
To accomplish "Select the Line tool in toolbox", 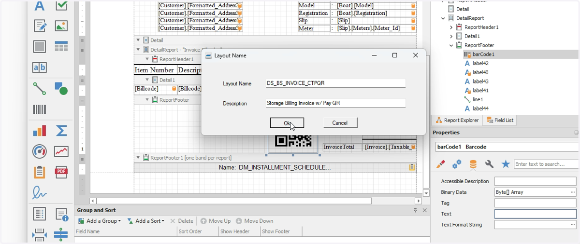I will pyautogui.click(x=39, y=89).
